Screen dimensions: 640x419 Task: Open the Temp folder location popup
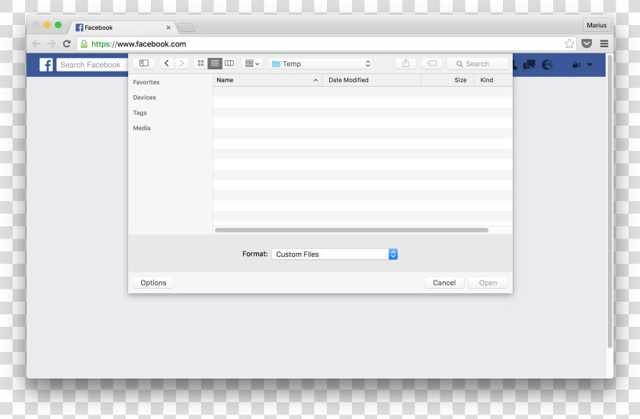pos(321,64)
